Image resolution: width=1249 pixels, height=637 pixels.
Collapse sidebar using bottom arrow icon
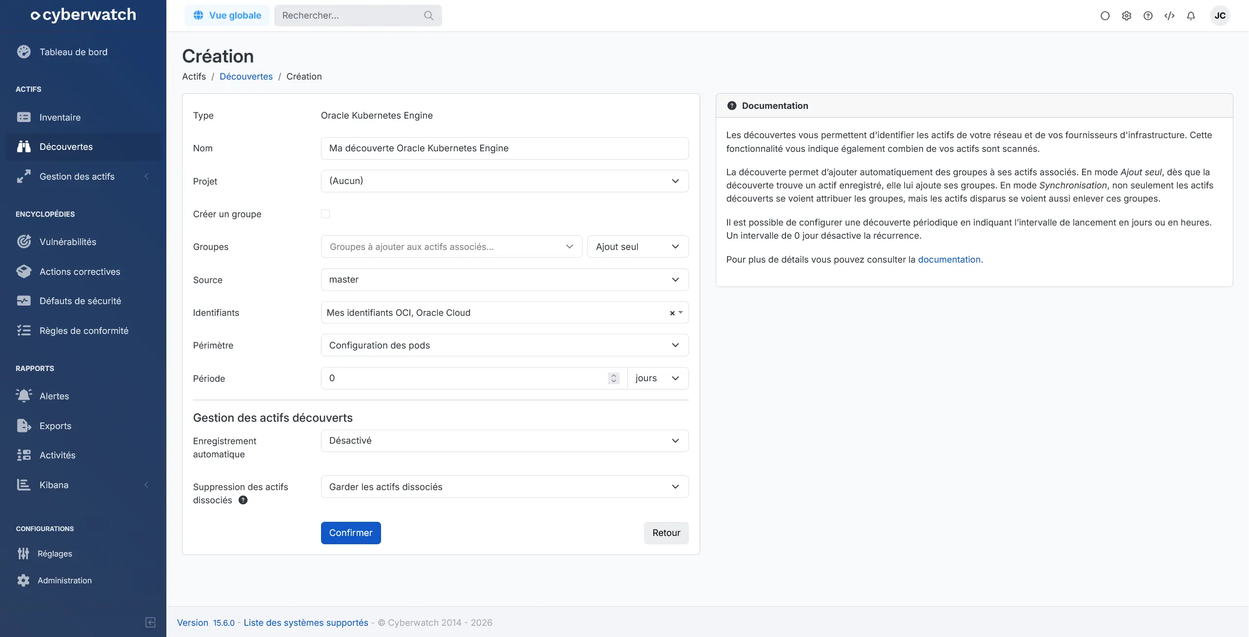click(150, 622)
